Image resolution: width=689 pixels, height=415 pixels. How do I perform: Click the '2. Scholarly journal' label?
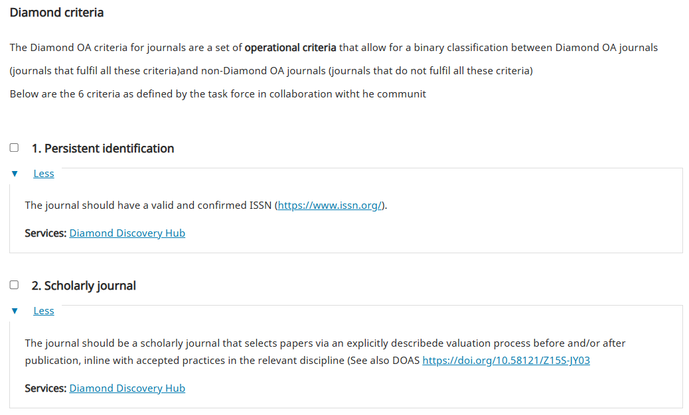tap(84, 286)
